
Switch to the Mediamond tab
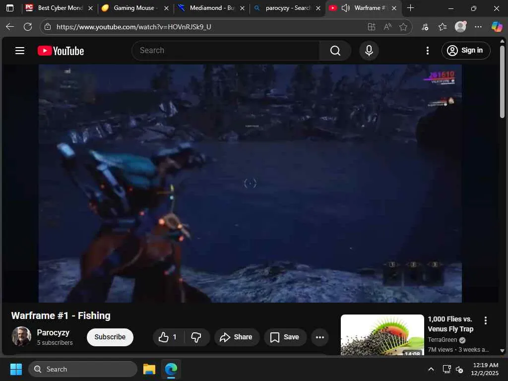[x=210, y=8]
